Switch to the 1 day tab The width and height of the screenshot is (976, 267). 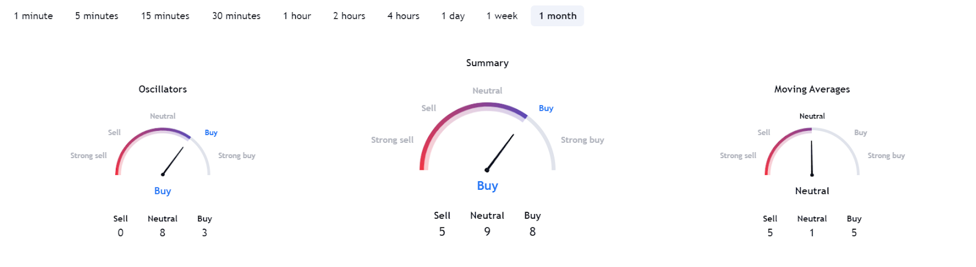[x=453, y=16]
